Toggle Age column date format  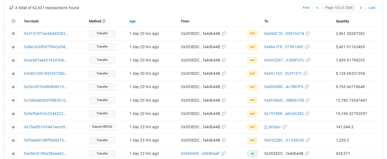(133, 21)
